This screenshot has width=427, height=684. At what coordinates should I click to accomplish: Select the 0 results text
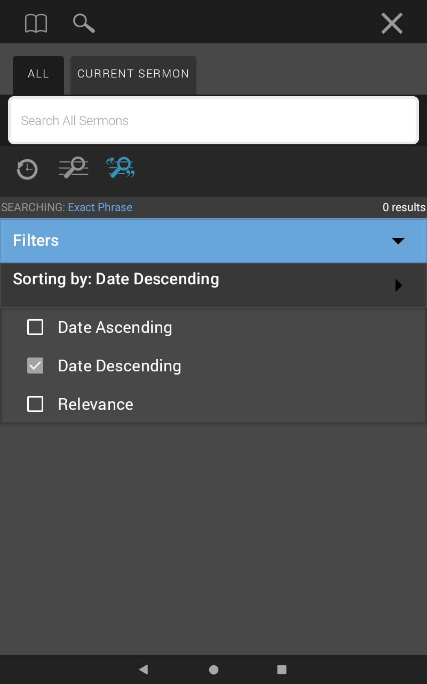coord(404,207)
